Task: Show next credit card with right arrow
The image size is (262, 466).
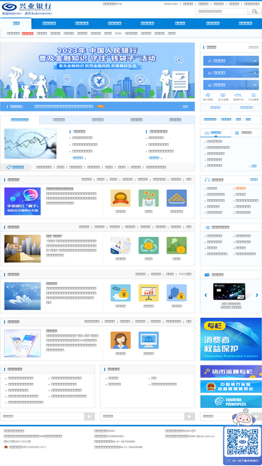Action: (x=257, y=295)
